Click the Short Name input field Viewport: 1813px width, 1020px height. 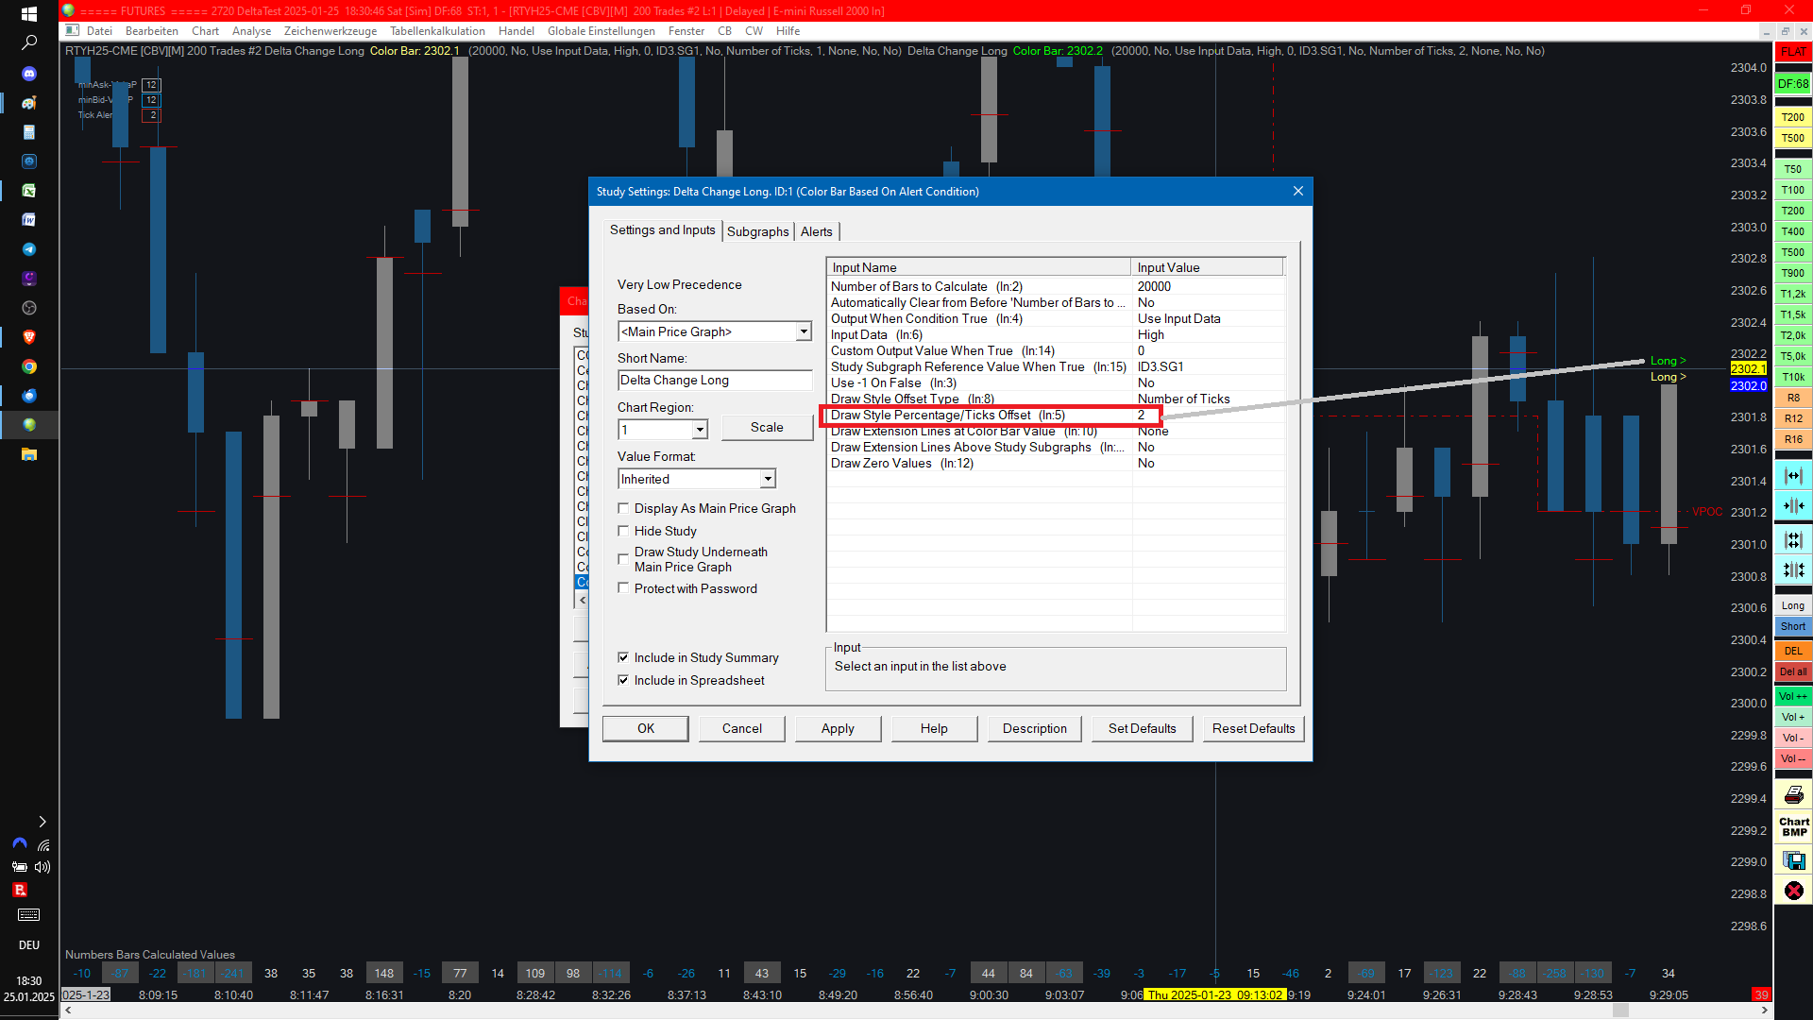click(714, 380)
